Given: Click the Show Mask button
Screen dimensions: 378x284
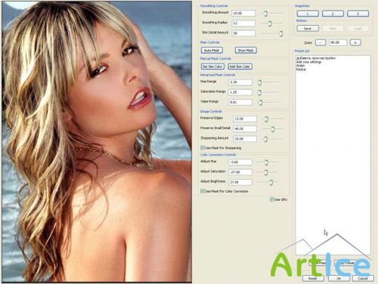Looking at the screenshot, I should tap(246, 51).
